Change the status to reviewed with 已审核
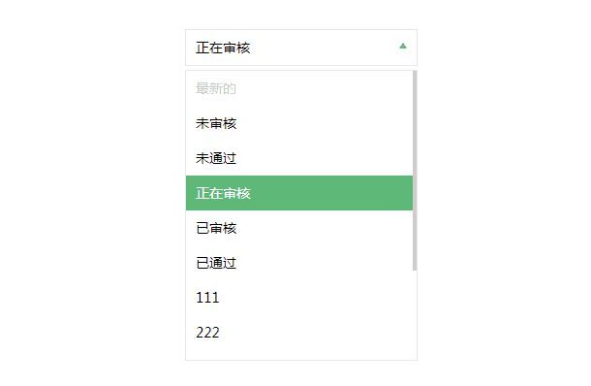The image size is (591, 386). 299,228
